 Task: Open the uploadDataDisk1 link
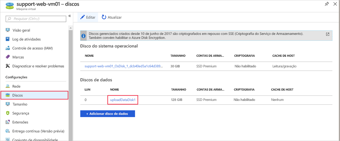point(123,100)
